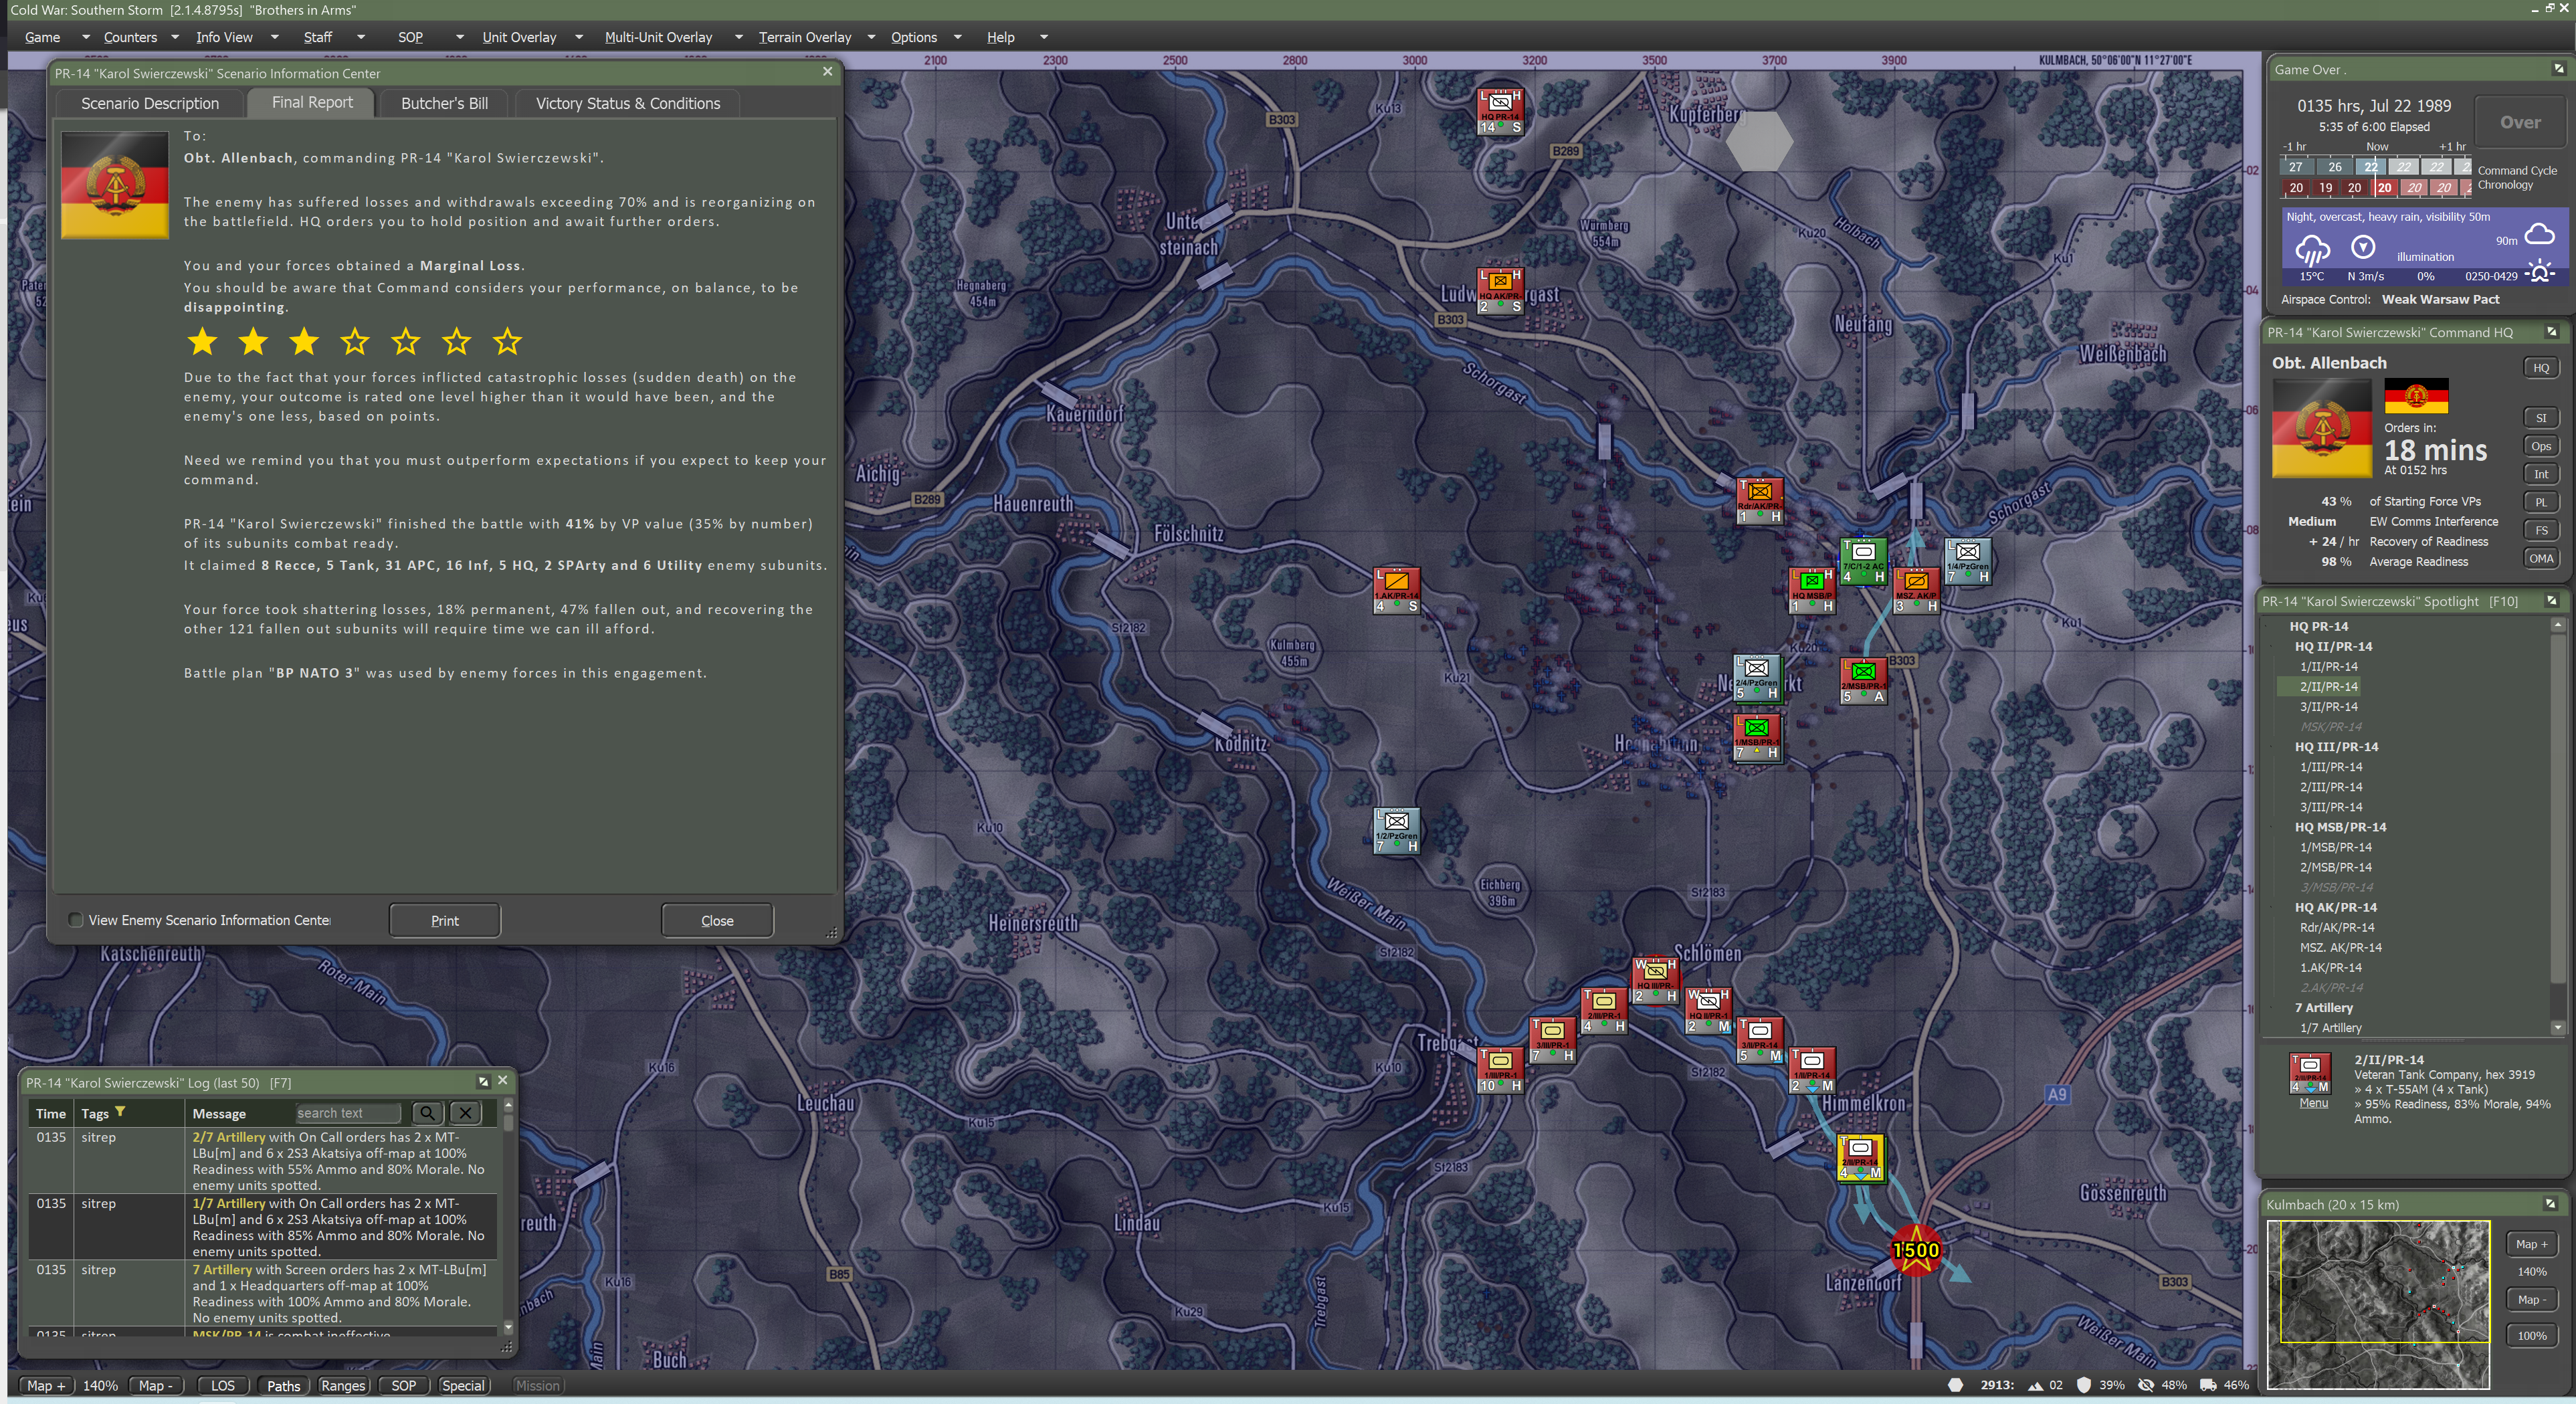The height and width of the screenshot is (1404, 2576).
Task: Switch to the Butcher's Bill tab
Action: pos(444,103)
